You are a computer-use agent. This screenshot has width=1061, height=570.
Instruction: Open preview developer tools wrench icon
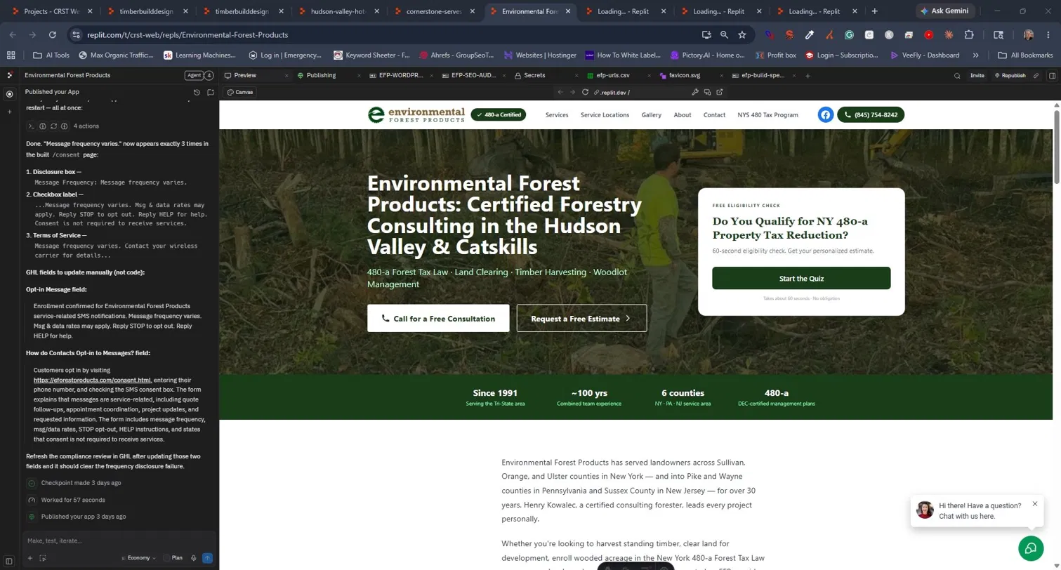point(695,92)
